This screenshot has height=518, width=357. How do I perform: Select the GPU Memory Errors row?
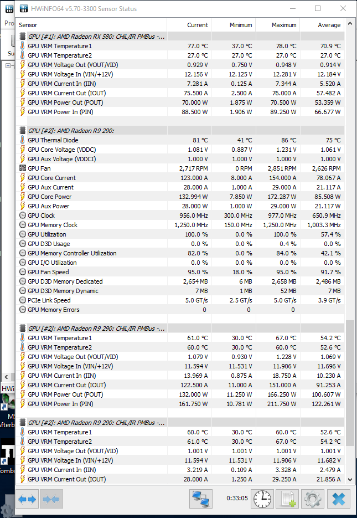(53, 310)
